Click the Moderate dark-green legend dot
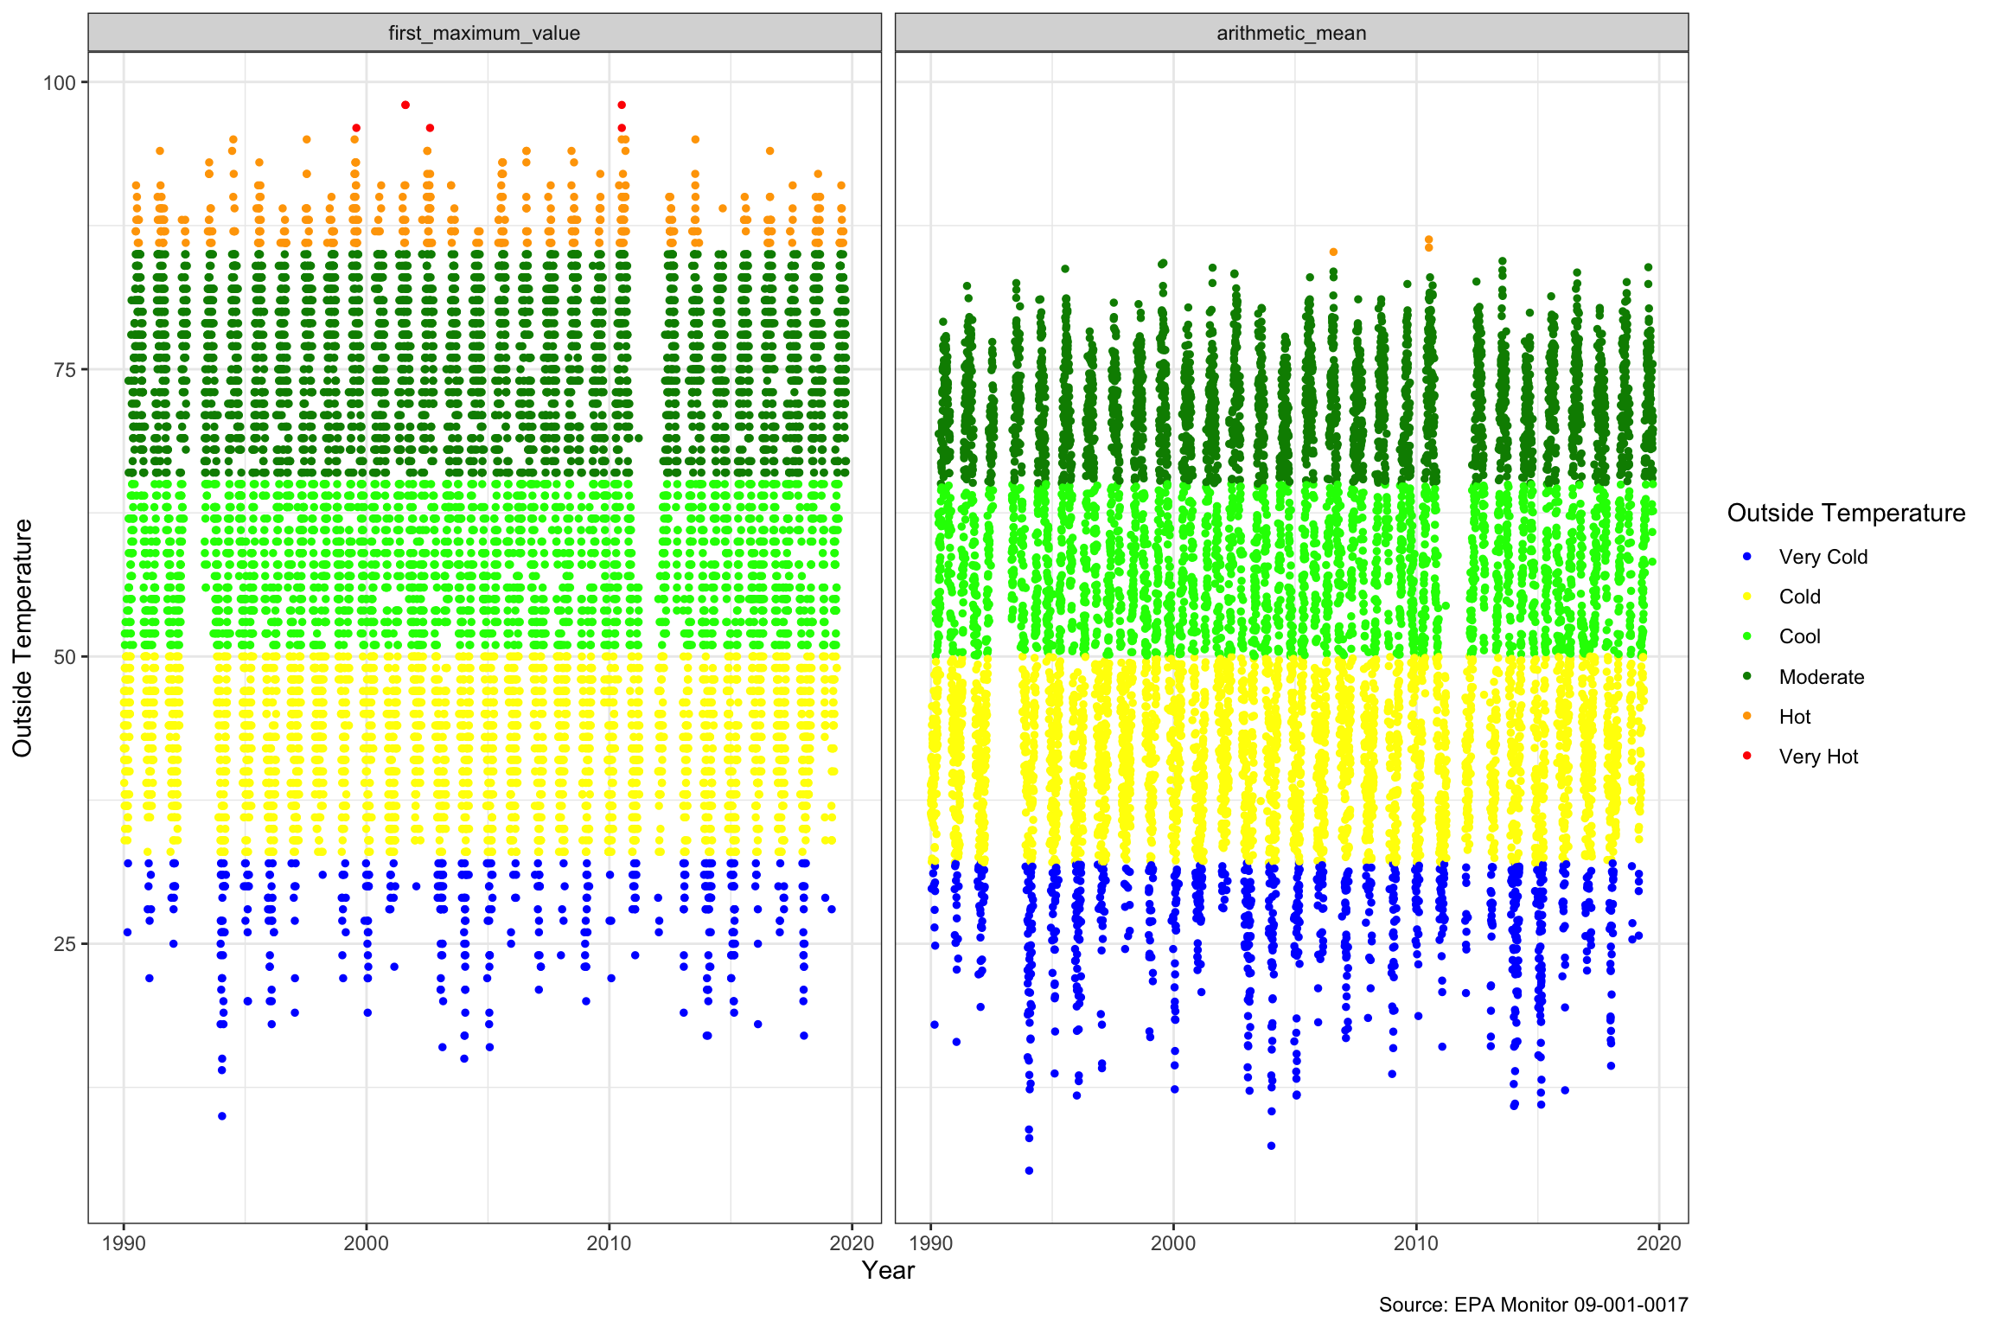The width and height of the screenshot is (1992, 1328). click(x=1747, y=676)
